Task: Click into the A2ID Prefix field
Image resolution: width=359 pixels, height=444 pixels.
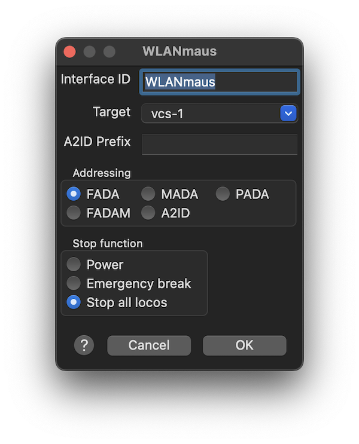Action: coord(219,144)
